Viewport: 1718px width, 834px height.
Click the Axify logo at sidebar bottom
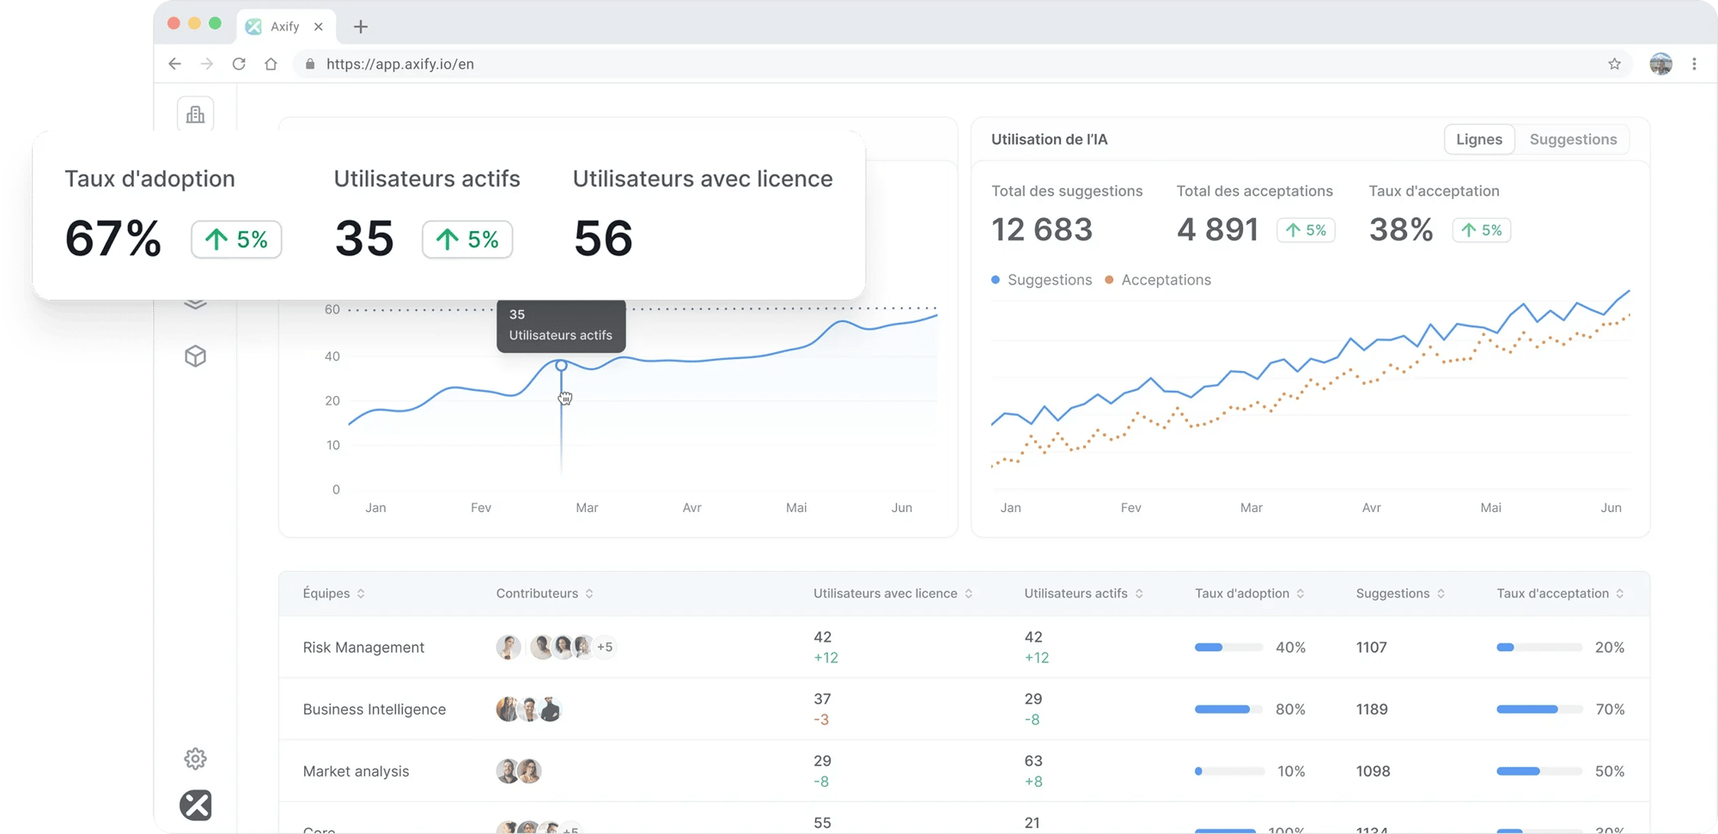196,805
